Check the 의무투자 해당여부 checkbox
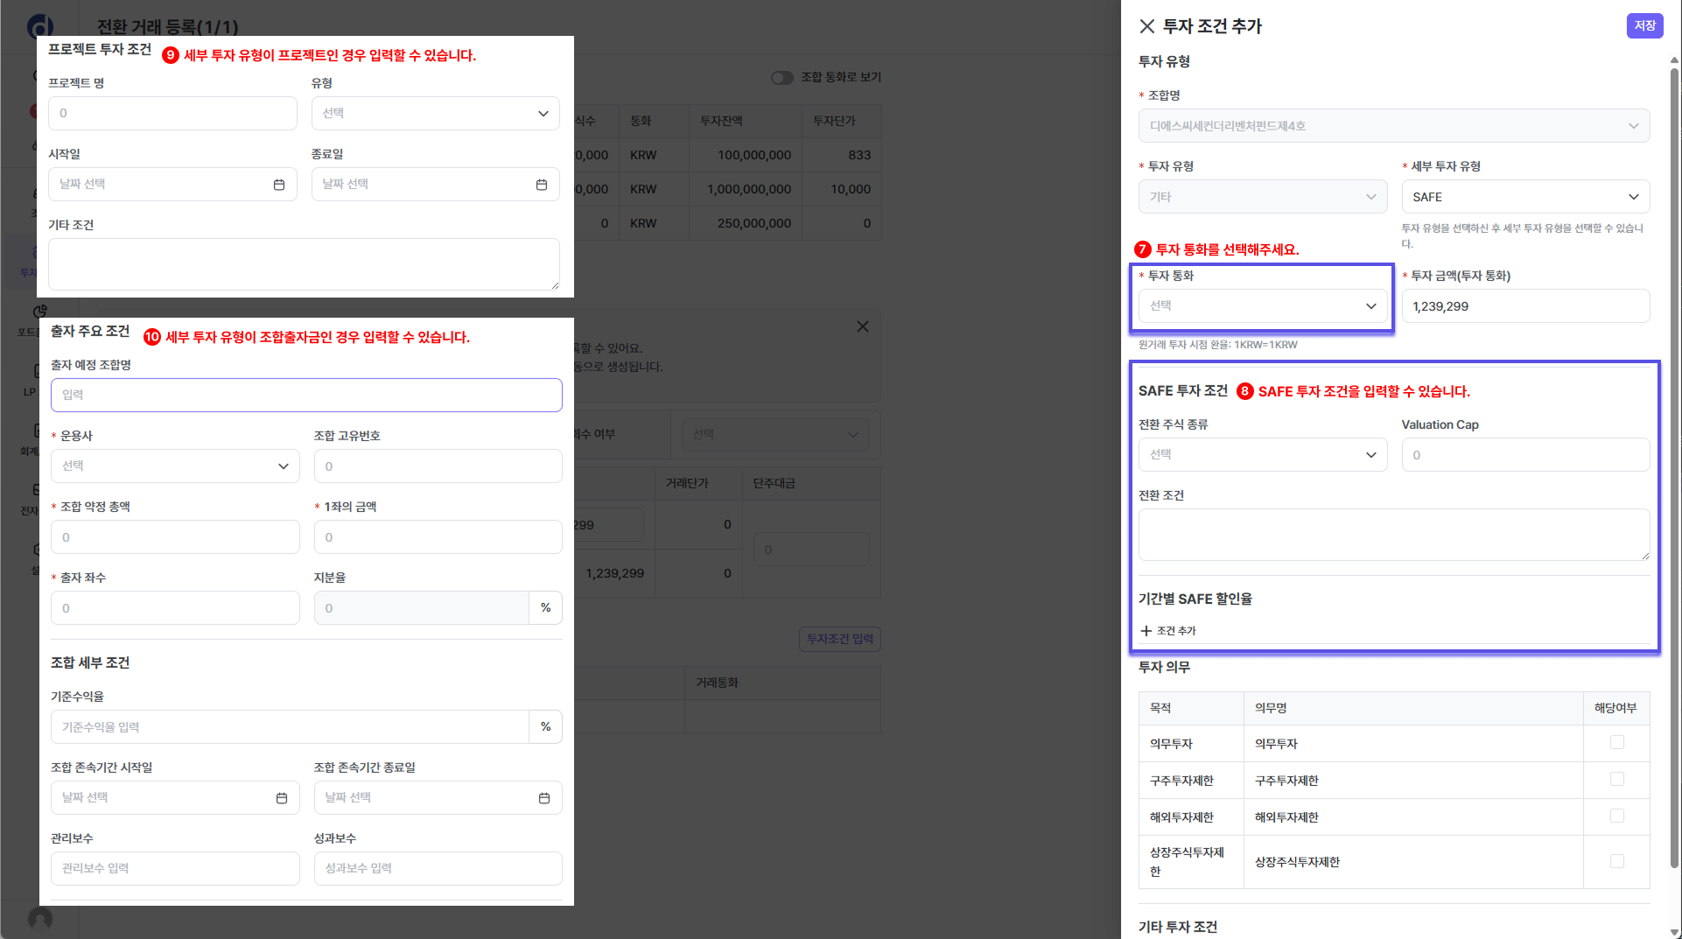The image size is (1682, 939). (x=1616, y=743)
